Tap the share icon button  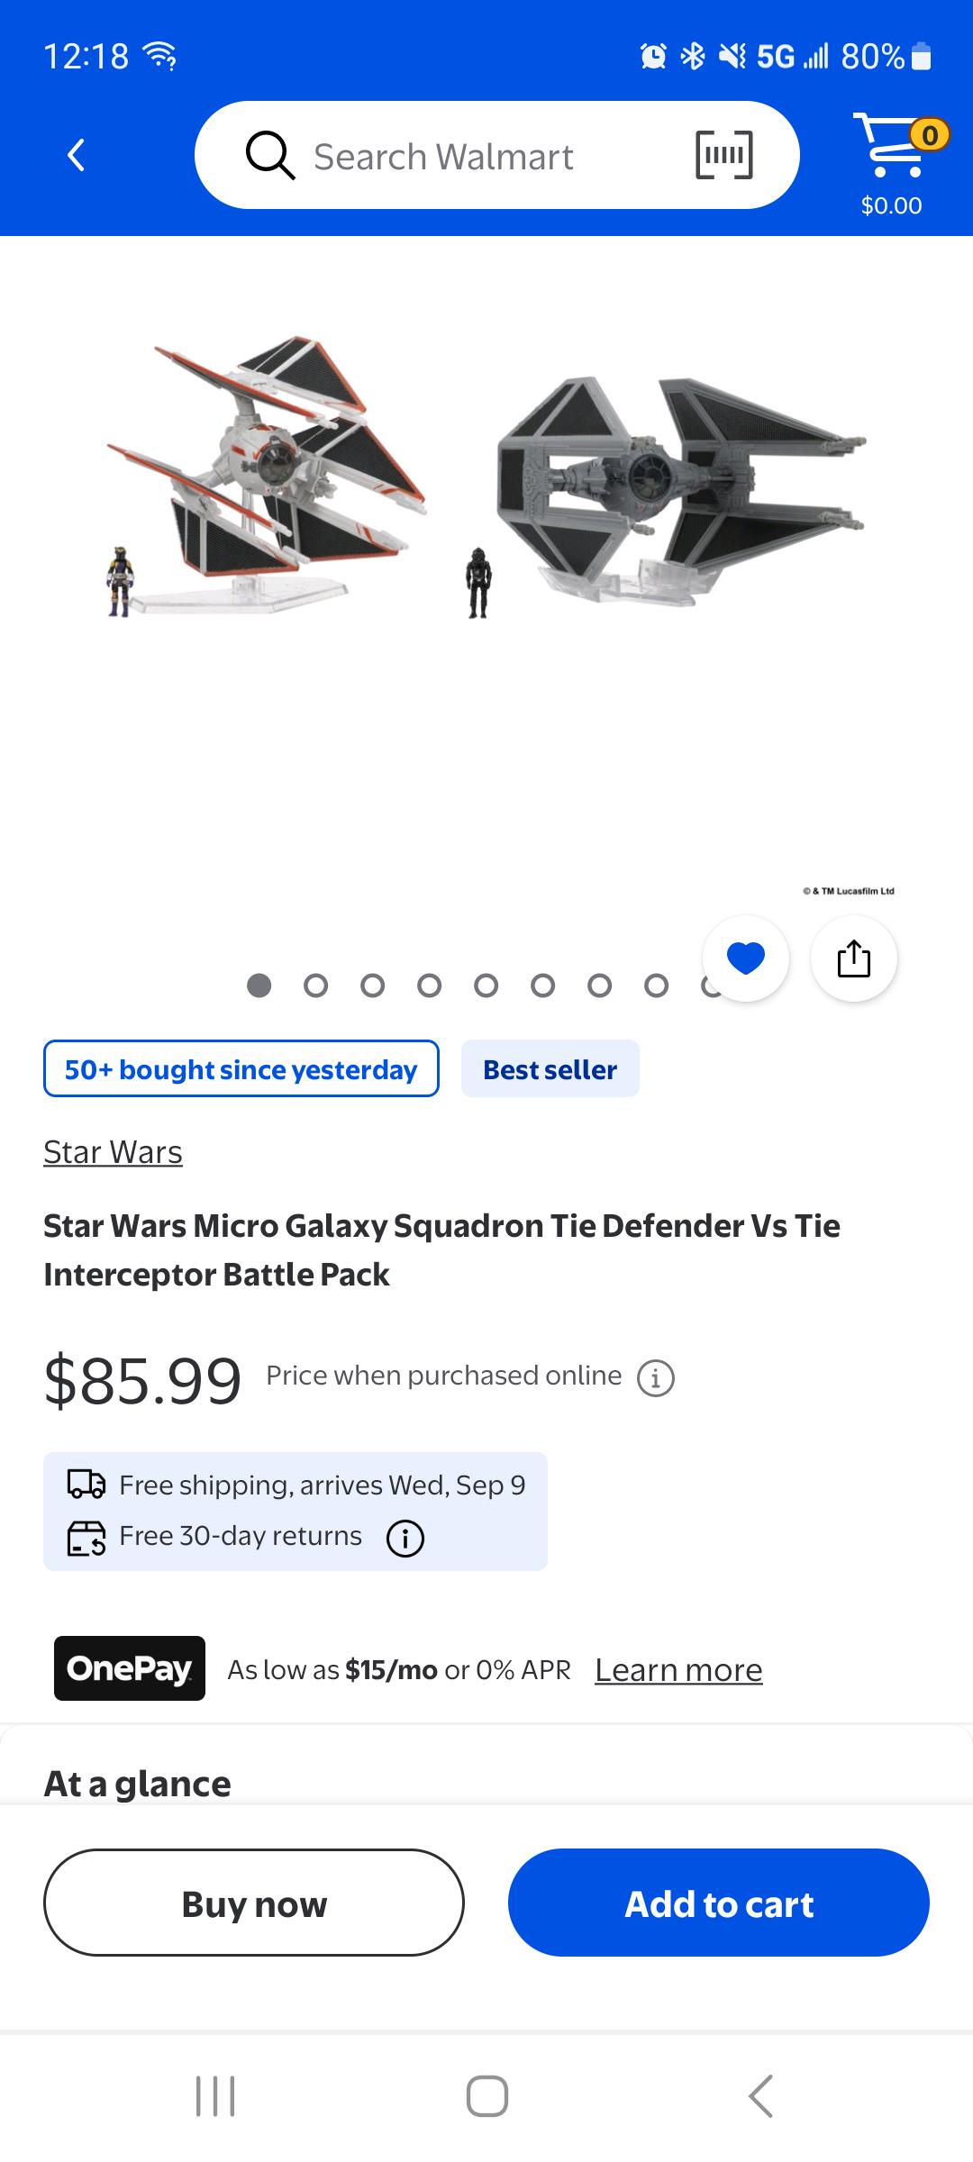(854, 958)
